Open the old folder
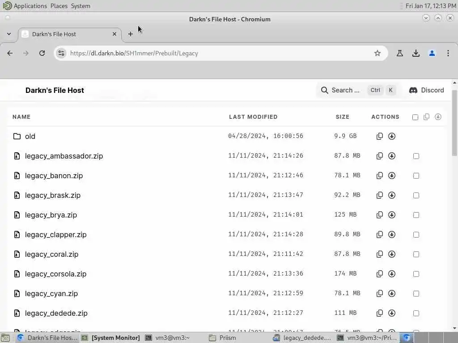The height and width of the screenshot is (343, 458). [30, 136]
